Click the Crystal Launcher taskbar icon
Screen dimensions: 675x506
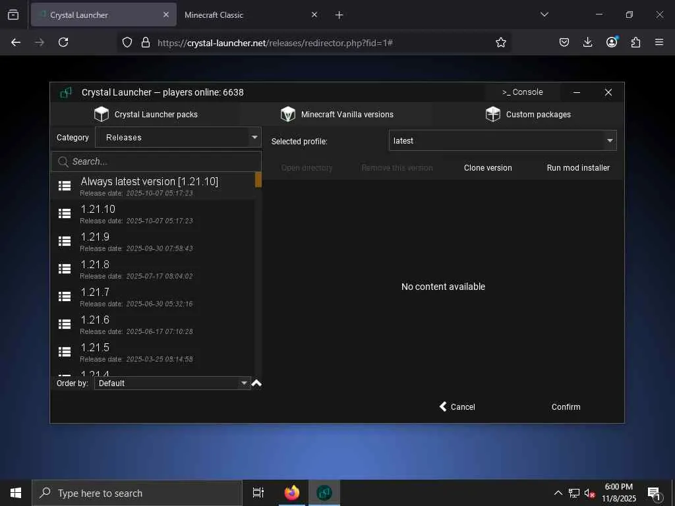coord(324,493)
